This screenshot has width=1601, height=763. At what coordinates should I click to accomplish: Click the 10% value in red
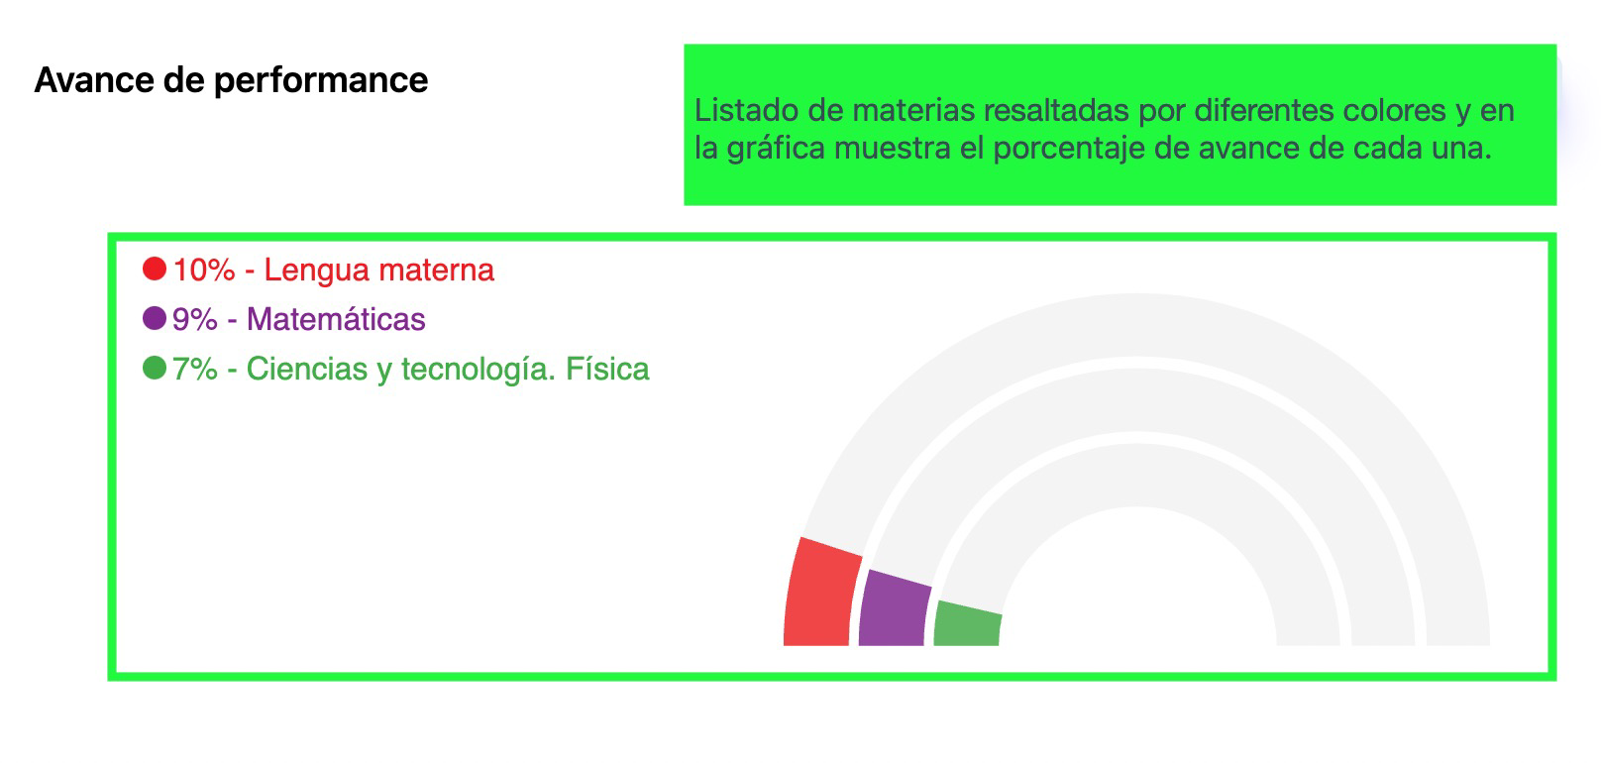tap(204, 270)
